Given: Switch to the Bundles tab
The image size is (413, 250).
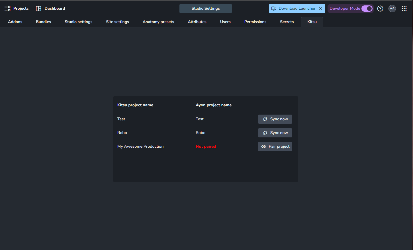Looking at the screenshot, I should pyautogui.click(x=44, y=22).
